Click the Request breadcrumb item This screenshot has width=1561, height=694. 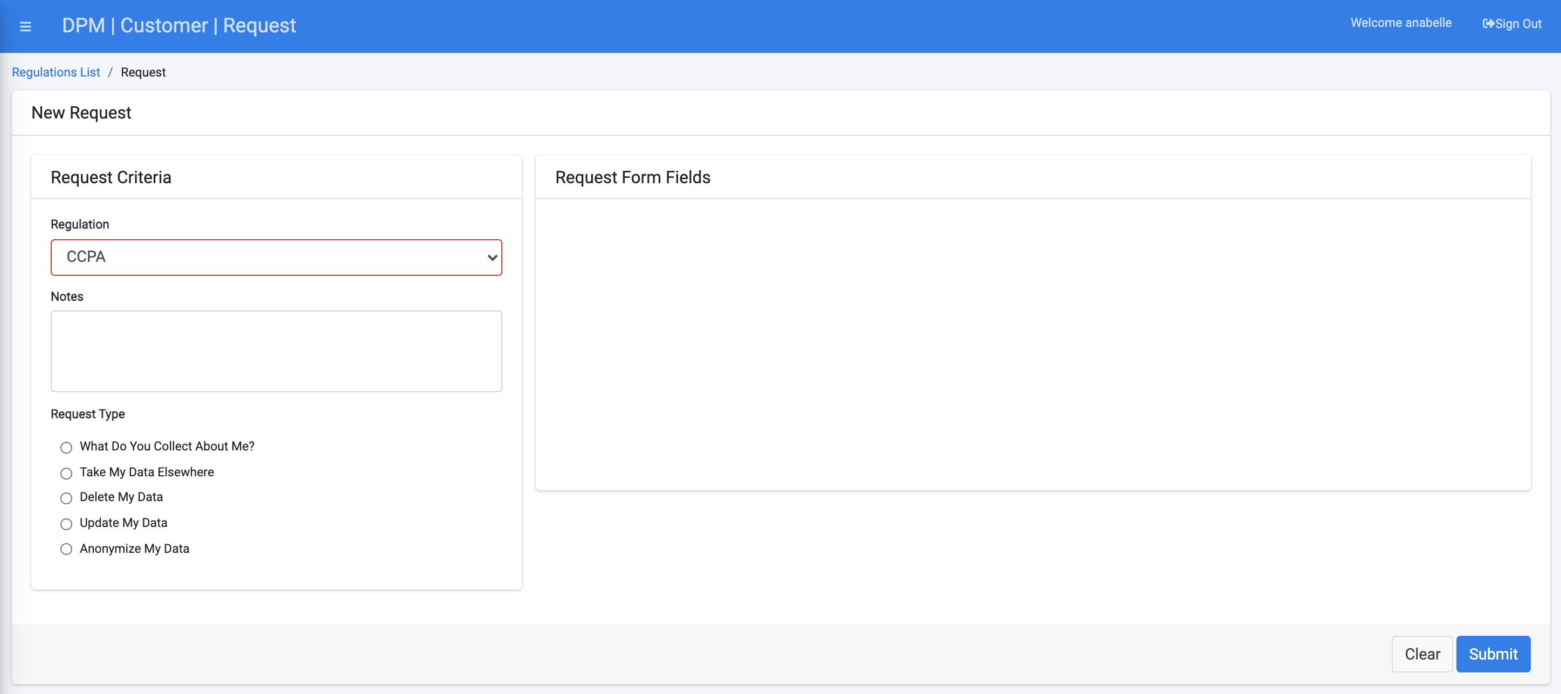click(143, 72)
